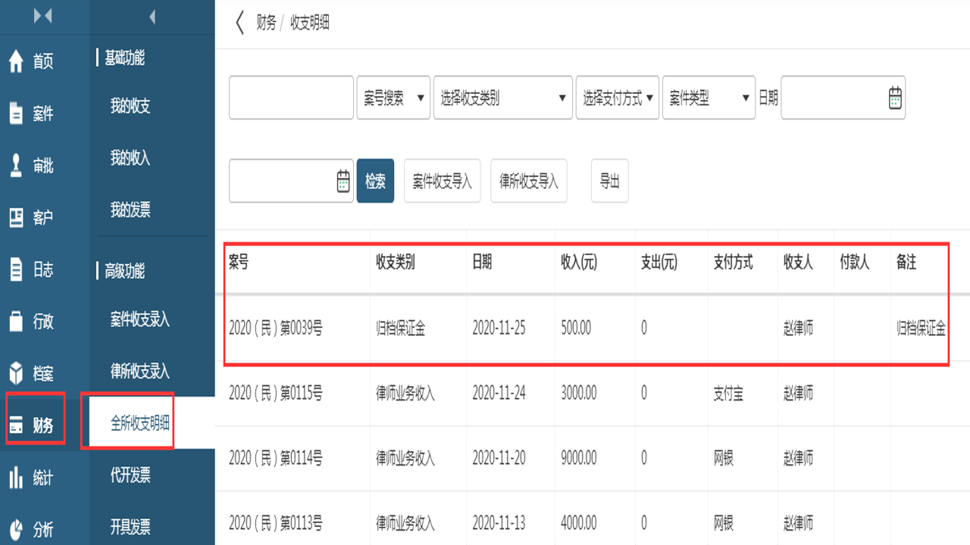Focus the search text box before 案号搜索
970x545 pixels.
tap(291, 98)
